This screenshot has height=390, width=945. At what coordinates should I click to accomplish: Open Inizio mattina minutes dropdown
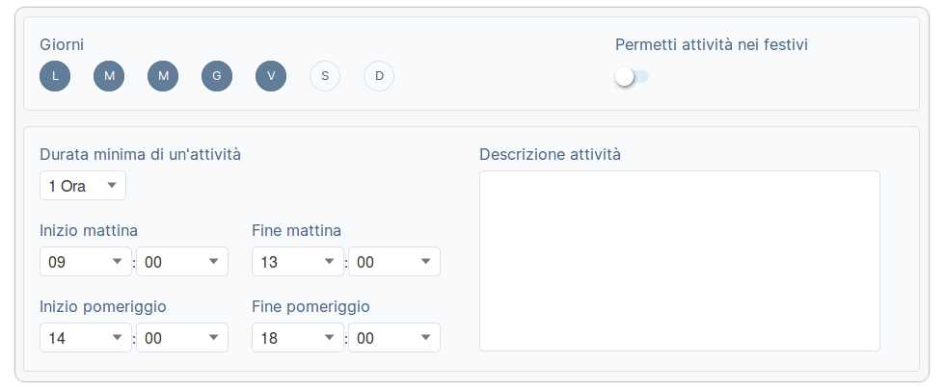pyautogui.click(x=182, y=262)
